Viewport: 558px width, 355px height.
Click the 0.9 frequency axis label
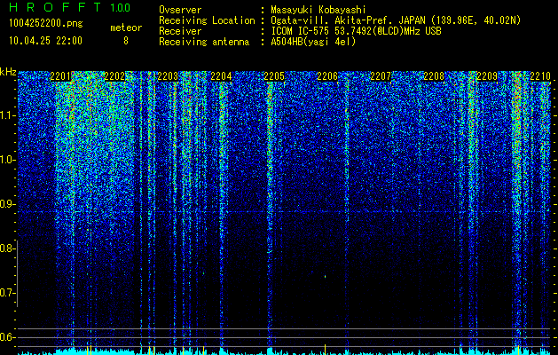[x=8, y=204]
